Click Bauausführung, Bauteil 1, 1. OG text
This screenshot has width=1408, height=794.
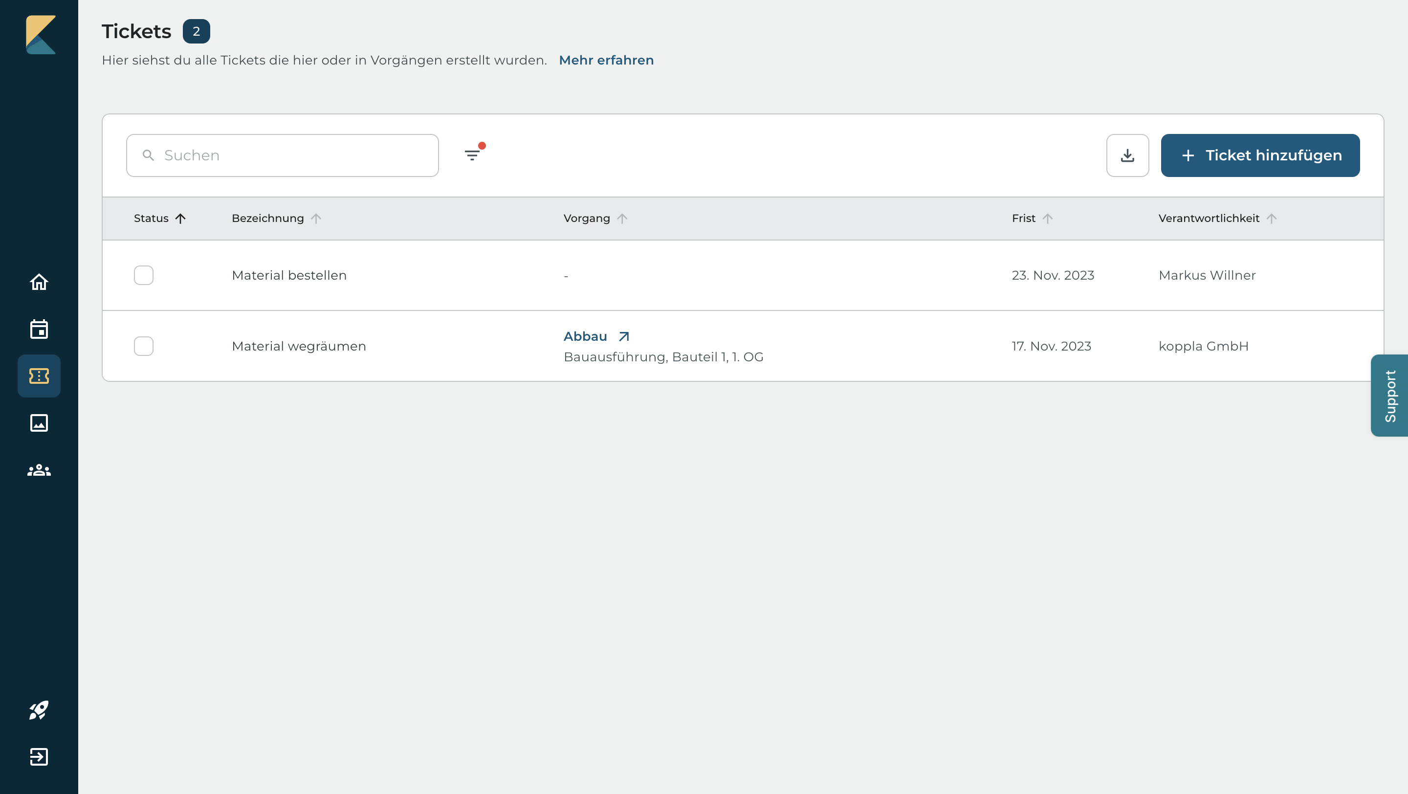click(663, 357)
